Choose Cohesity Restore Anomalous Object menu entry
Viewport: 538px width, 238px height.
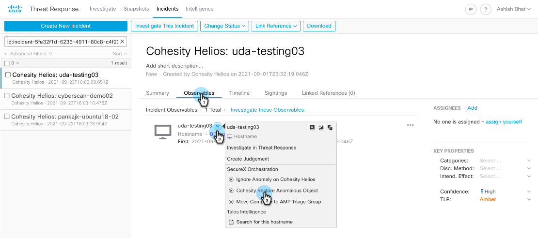277,191
